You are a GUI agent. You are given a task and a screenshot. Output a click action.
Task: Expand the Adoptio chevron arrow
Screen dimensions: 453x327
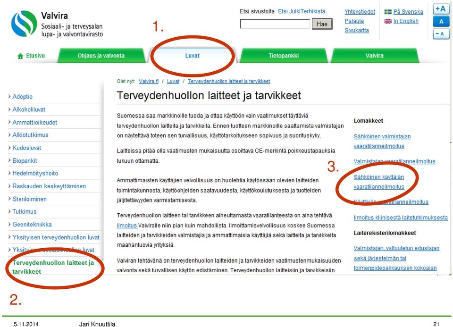point(9,96)
